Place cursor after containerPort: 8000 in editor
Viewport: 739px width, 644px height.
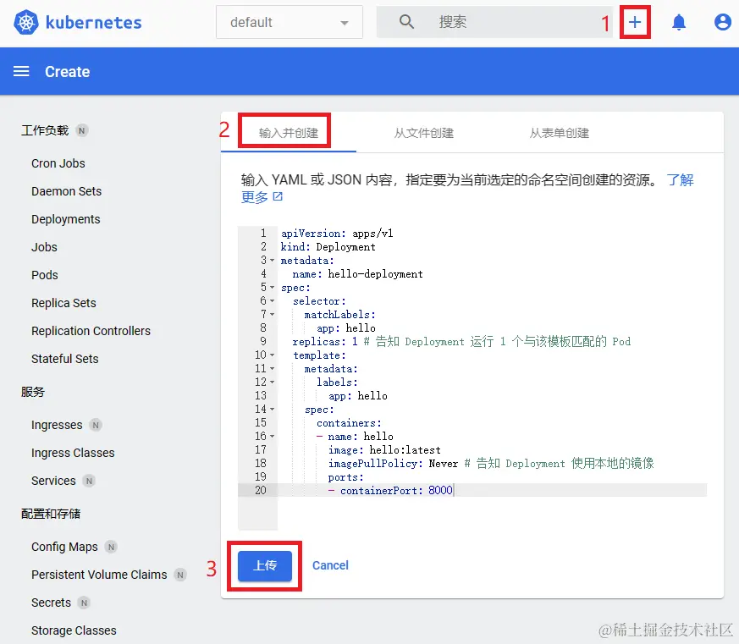(453, 491)
